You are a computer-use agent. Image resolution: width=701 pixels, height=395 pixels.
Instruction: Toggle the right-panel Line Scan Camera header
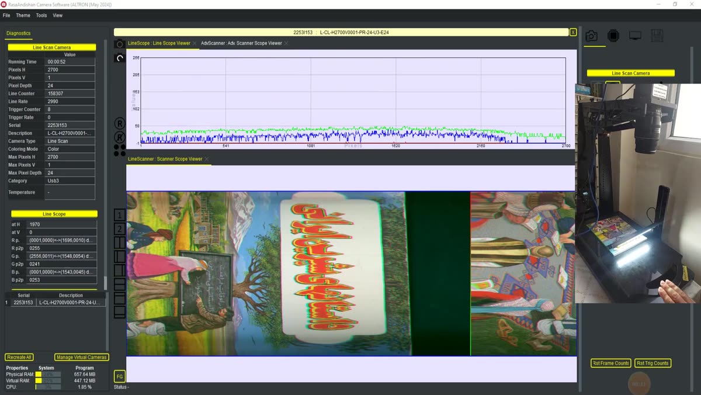[x=630, y=73]
